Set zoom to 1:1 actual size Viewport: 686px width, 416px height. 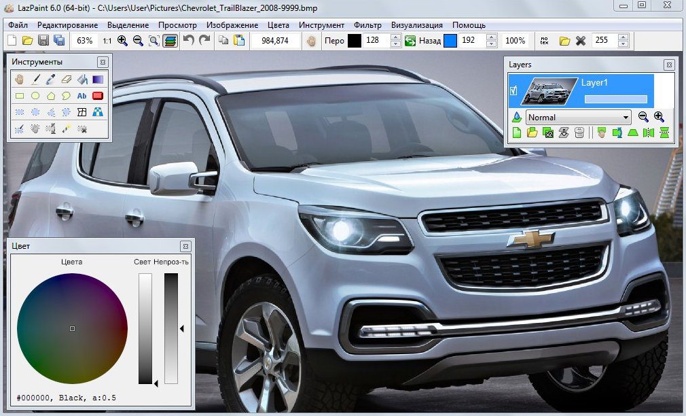(x=107, y=41)
